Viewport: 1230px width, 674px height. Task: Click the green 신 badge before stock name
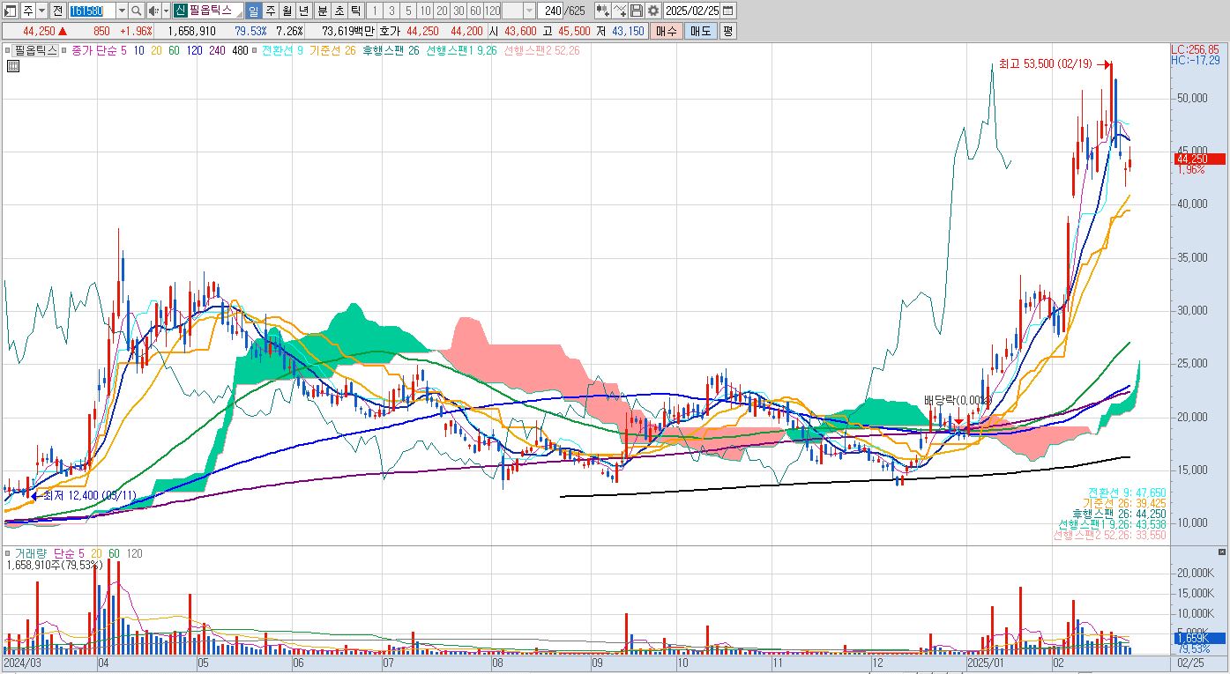click(x=180, y=11)
